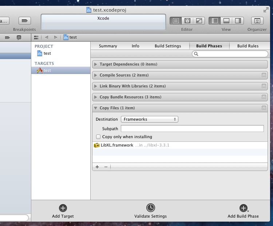Viewport: 273px width, 226px height.
Task: Show the breakpoint navigator icon
Action: coord(7,38)
